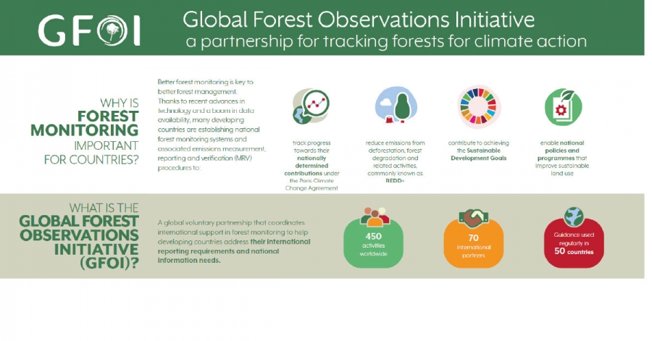The height and width of the screenshot is (341, 652).
Task: Click the green 450 activities worldwide box
Action: (x=373, y=243)
